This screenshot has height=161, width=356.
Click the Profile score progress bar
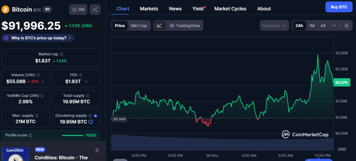point(72,136)
